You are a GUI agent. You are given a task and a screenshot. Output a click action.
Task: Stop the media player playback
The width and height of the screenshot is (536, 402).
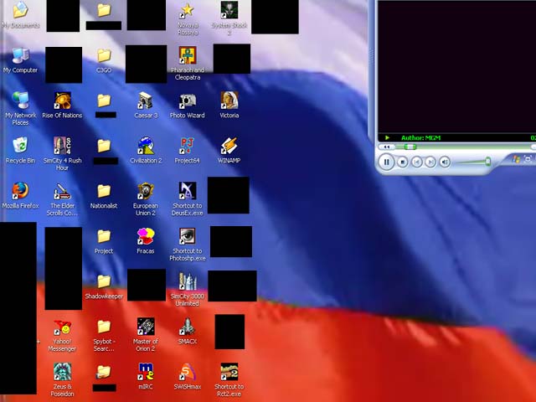[403, 162]
